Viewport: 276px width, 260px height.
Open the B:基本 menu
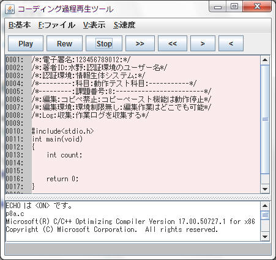click(20, 25)
